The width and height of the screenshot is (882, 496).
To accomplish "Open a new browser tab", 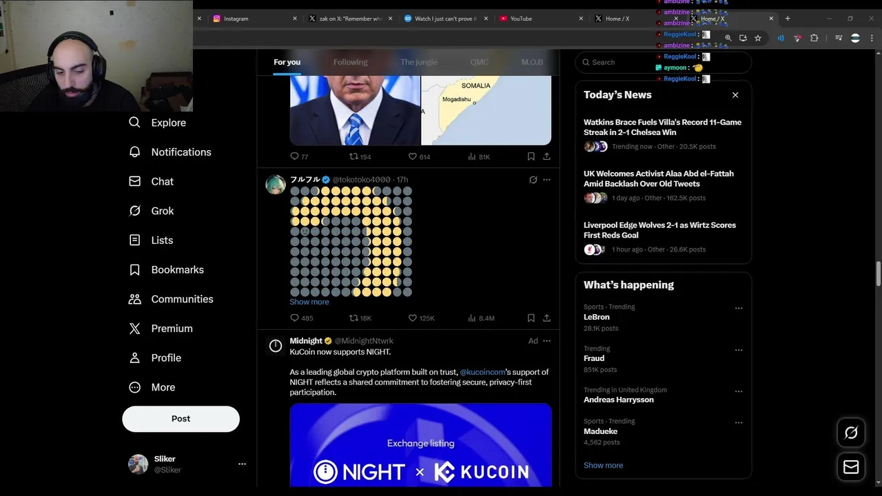I will point(788,19).
